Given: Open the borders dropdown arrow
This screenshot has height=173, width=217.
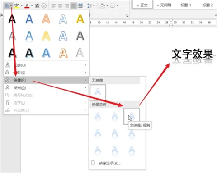Looking at the screenshot, I should pyautogui.click(x=118, y=6).
